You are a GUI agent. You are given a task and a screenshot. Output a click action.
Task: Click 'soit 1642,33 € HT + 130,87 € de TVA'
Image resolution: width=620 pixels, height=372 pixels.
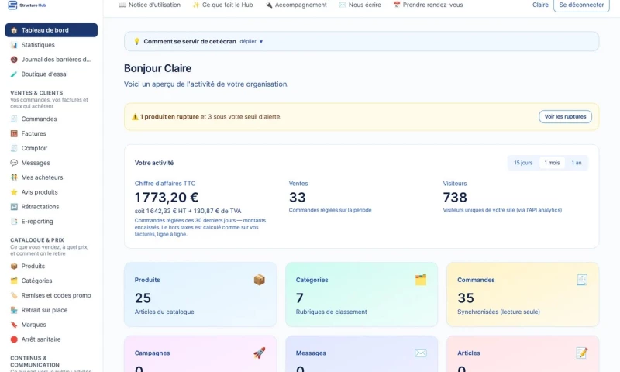(188, 211)
